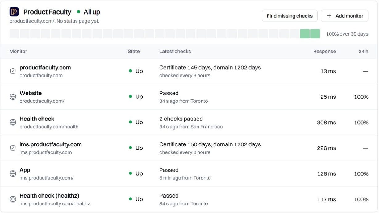Click the 100% uptime in App row
Image resolution: width=379 pixels, height=213 pixels.
[361, 174]
